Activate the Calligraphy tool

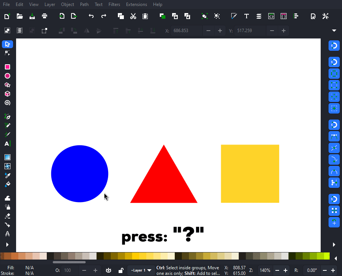[x=7, y=134]
